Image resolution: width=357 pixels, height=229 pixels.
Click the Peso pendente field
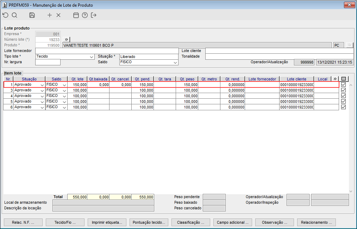coord(214,197)
